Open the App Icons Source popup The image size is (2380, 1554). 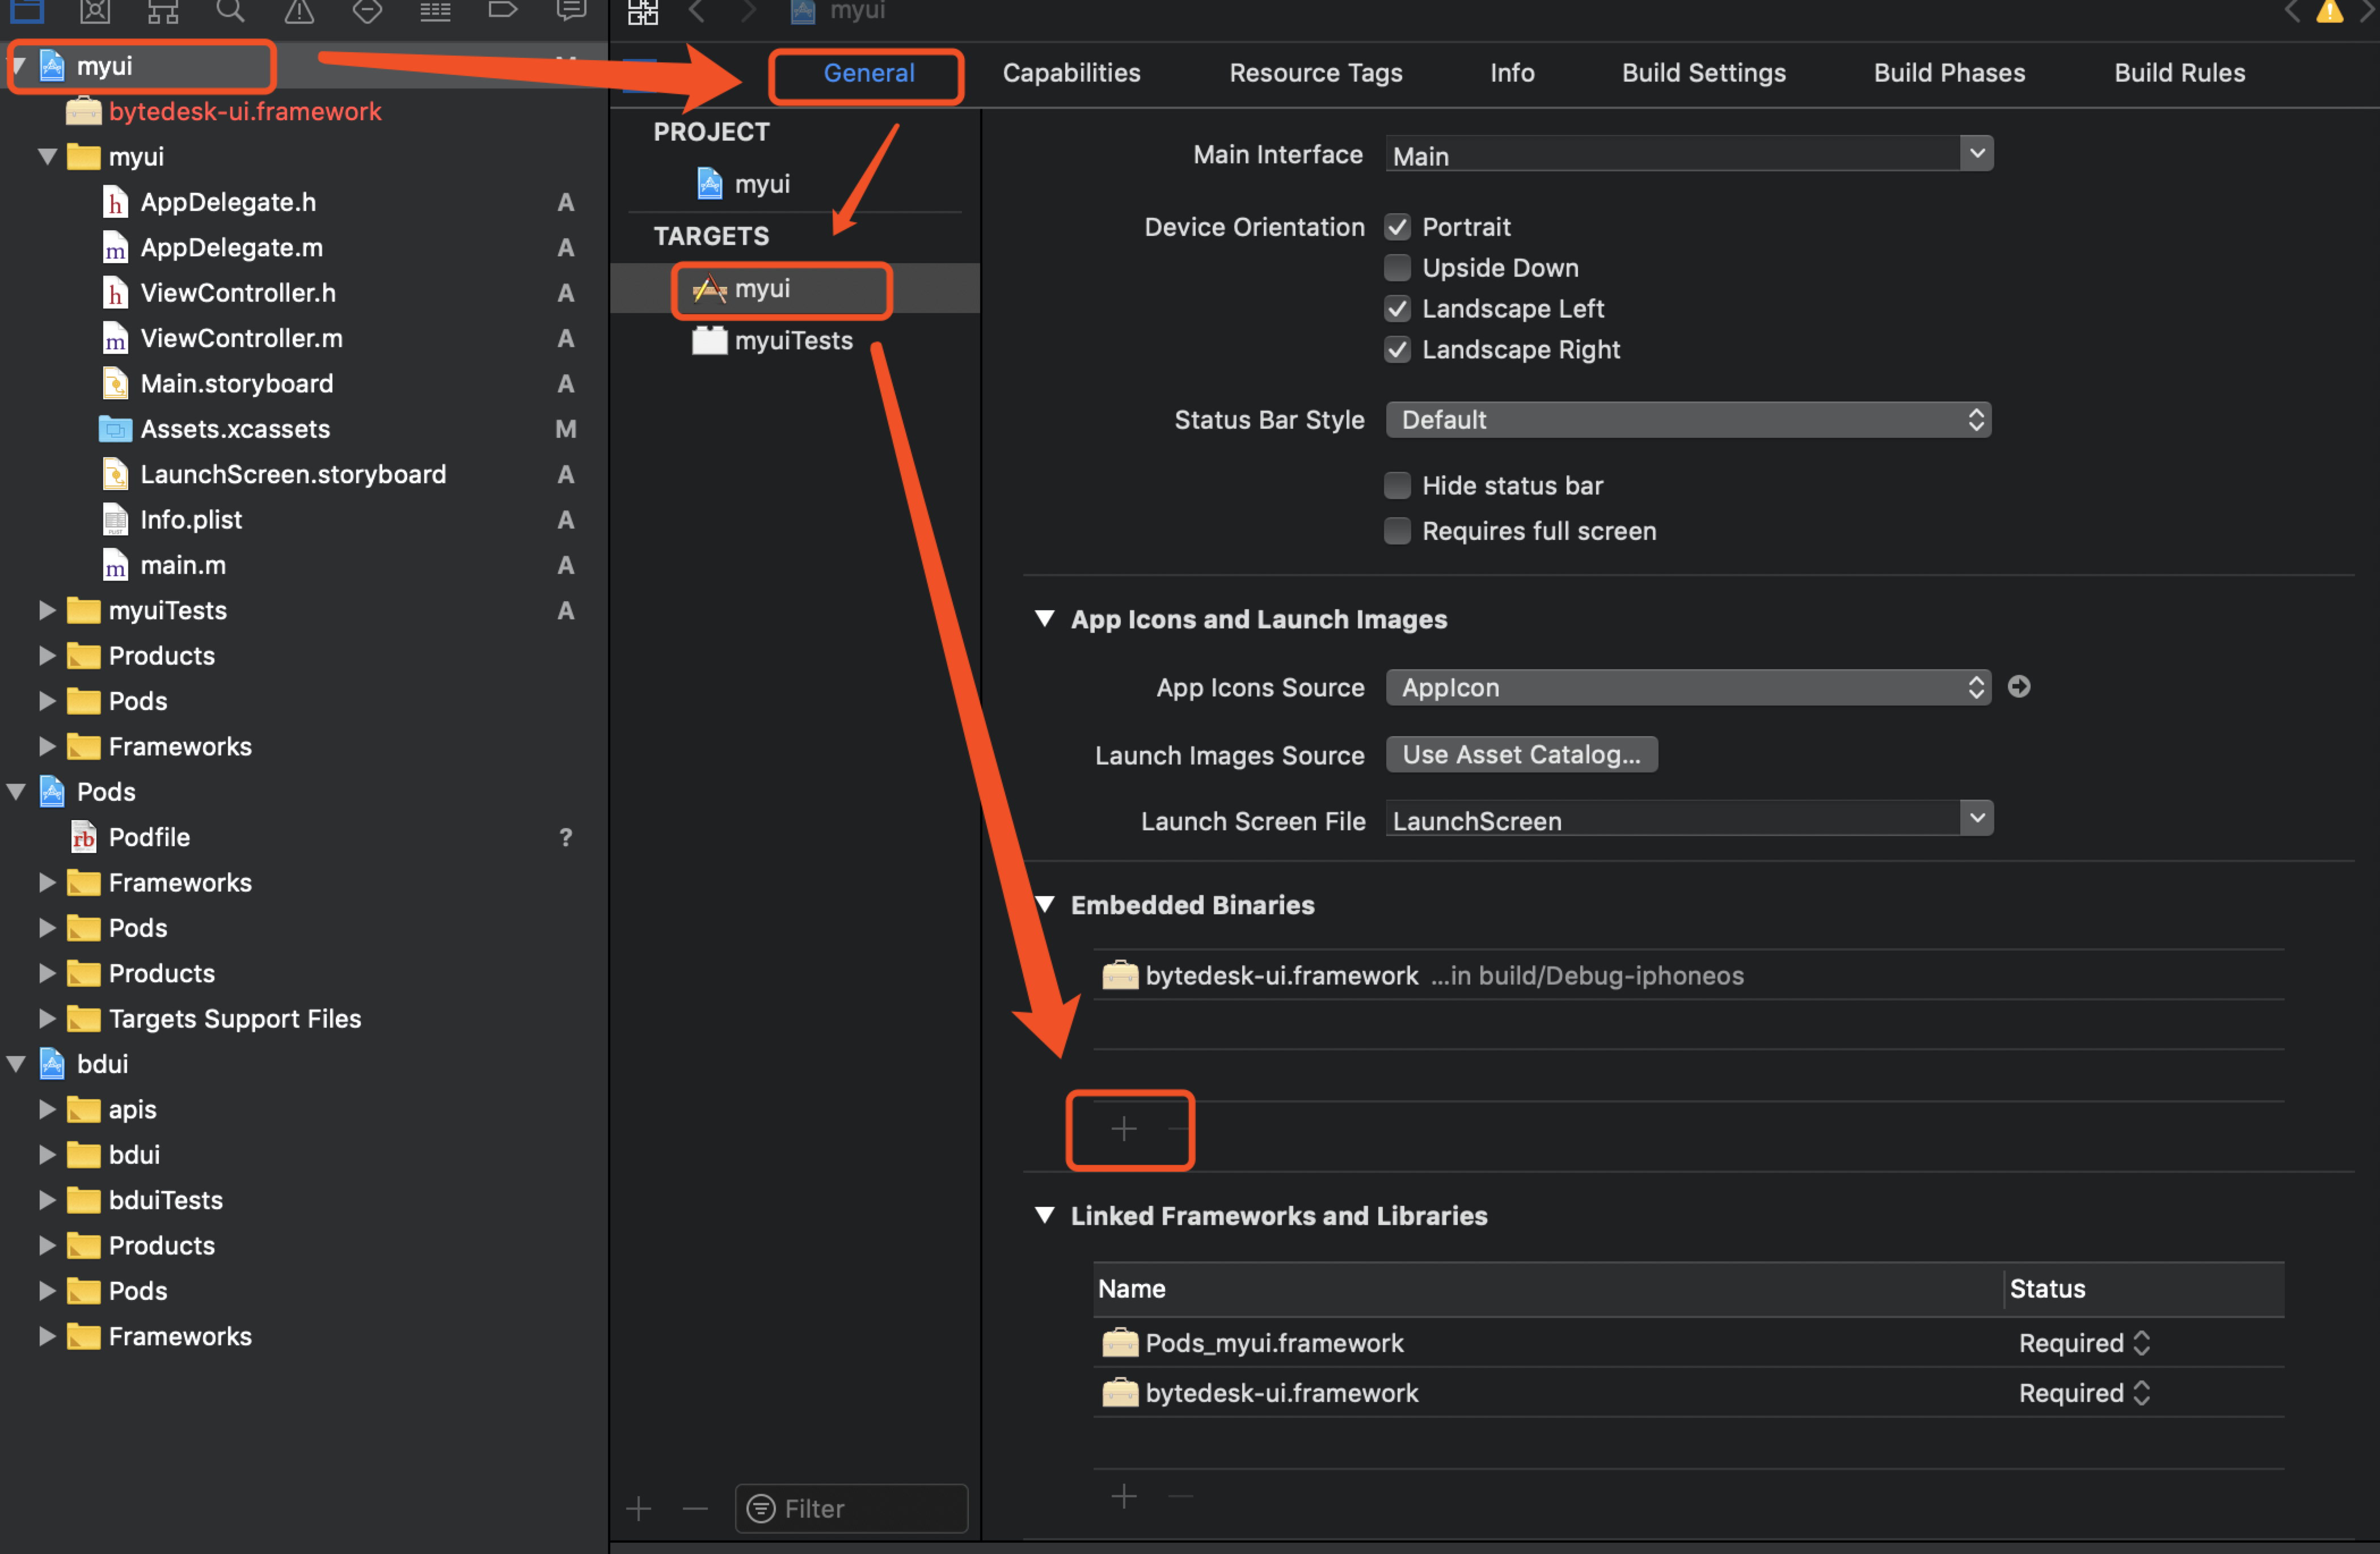(1688, 687)
